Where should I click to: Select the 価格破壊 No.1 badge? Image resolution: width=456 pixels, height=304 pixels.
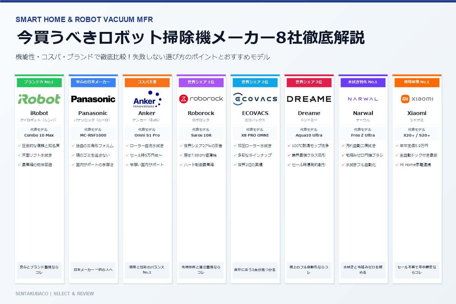click(x=417, y=82)
